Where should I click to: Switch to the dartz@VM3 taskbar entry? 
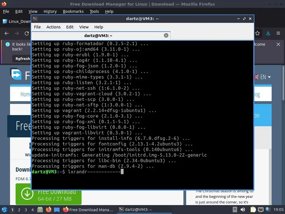(x=144, y=210)
